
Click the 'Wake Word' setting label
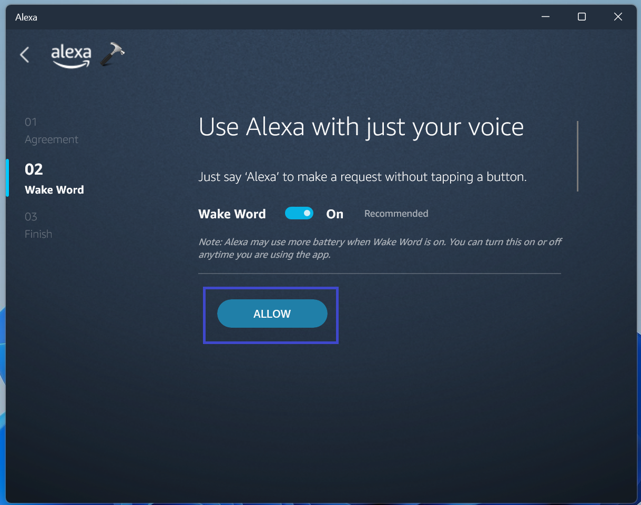[232, 214]
